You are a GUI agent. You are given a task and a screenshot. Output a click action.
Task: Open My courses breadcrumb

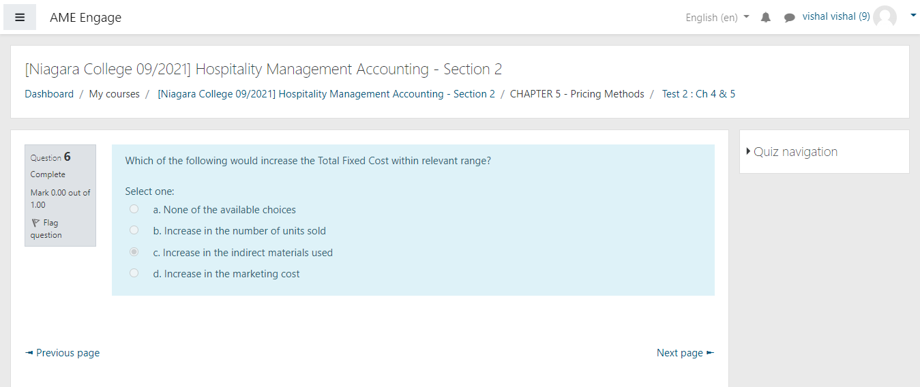tap(114, 94)
